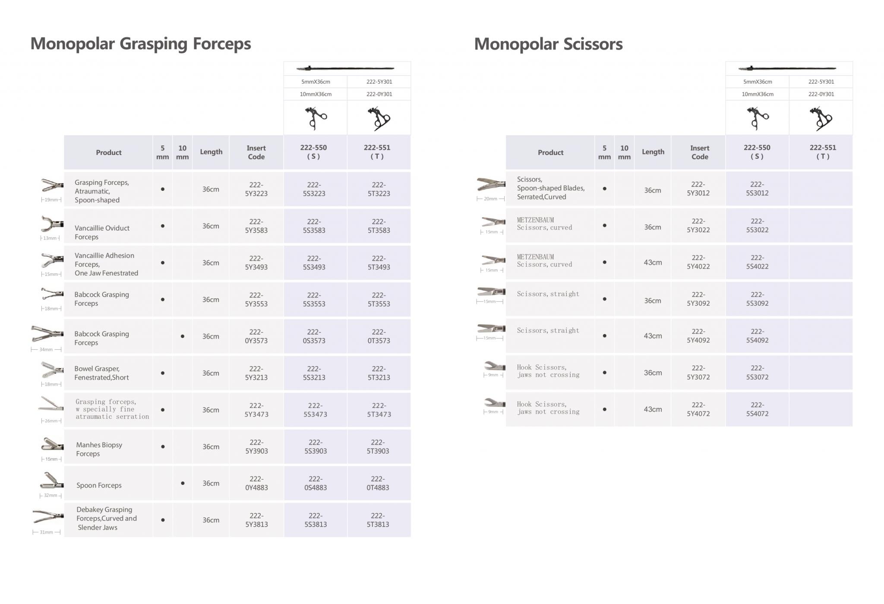This screenshot has width=884, height=604.
Task: Click code 222-0T4883 in the T column
Action: (378, 483)
